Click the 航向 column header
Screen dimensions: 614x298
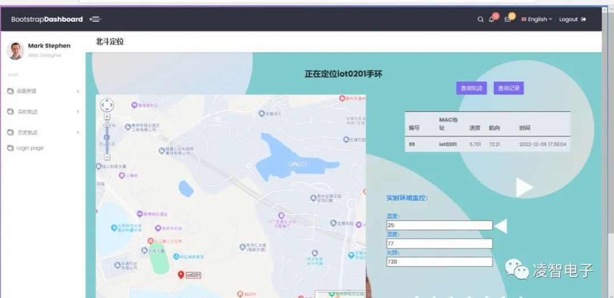pyautogui.click(x=494, y=128)
